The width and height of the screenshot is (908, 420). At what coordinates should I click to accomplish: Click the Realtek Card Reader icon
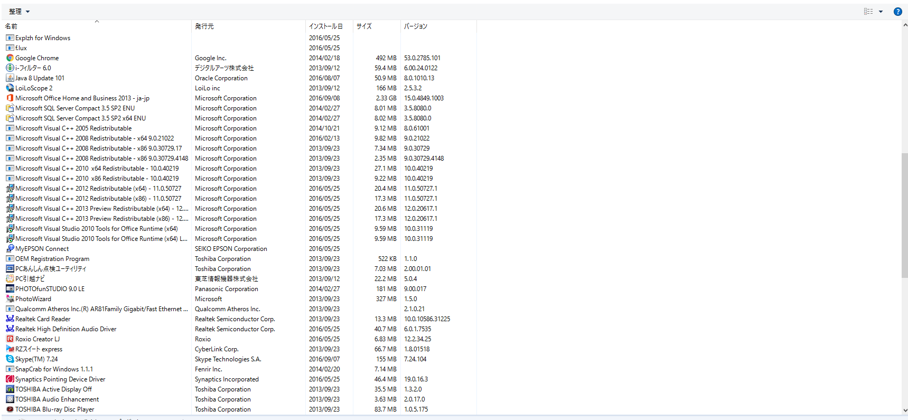coord(10,319)
